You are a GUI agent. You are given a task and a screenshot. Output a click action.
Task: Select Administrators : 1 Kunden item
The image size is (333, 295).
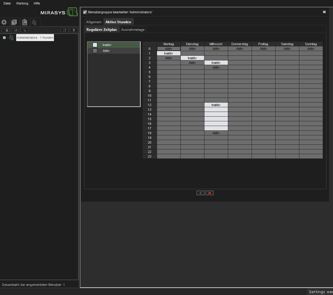(x=35, y=38)
